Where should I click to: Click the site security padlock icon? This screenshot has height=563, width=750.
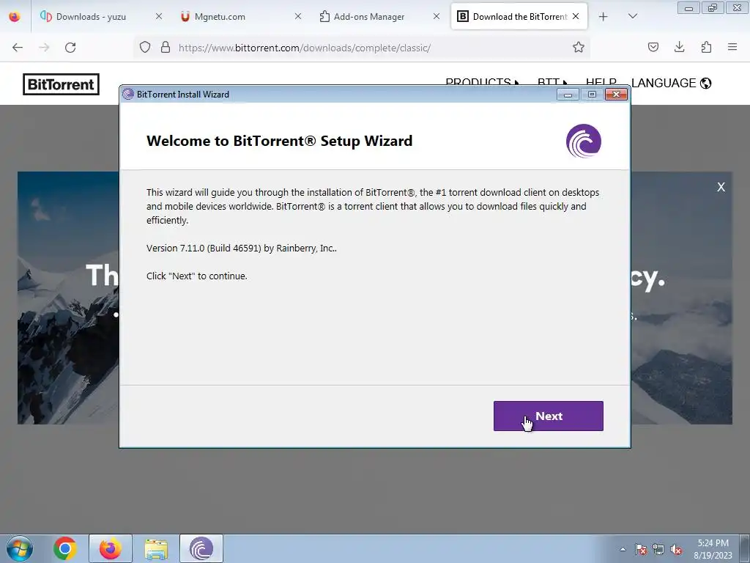click(166, 48)
